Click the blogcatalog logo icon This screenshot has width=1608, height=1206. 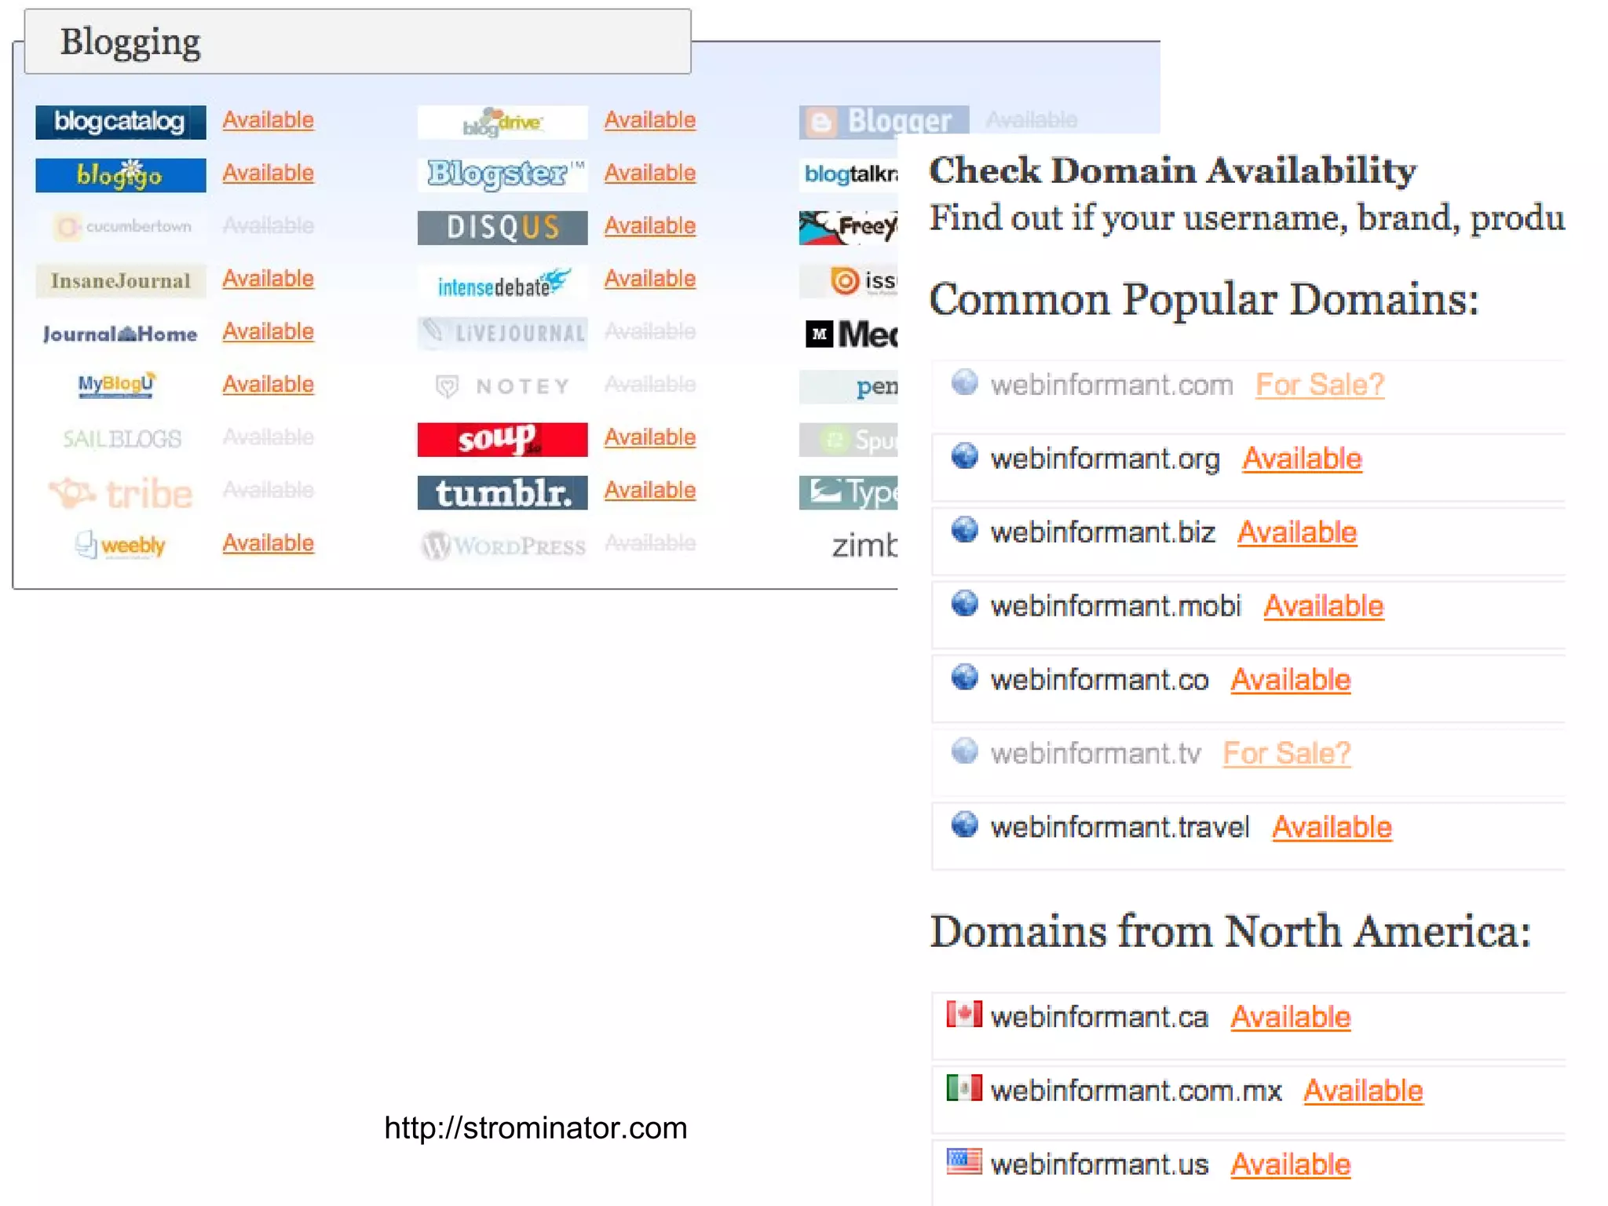pos(120,122)
